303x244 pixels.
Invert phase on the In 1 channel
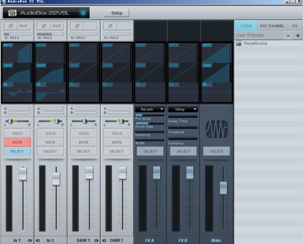(10, 26)
